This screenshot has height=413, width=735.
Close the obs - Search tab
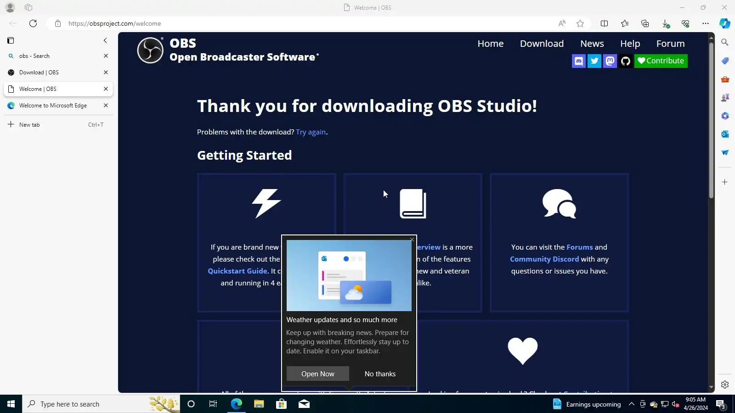point(106,56)
